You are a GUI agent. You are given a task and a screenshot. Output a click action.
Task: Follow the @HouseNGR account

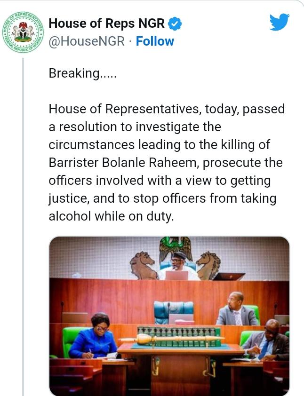point(155,41)
